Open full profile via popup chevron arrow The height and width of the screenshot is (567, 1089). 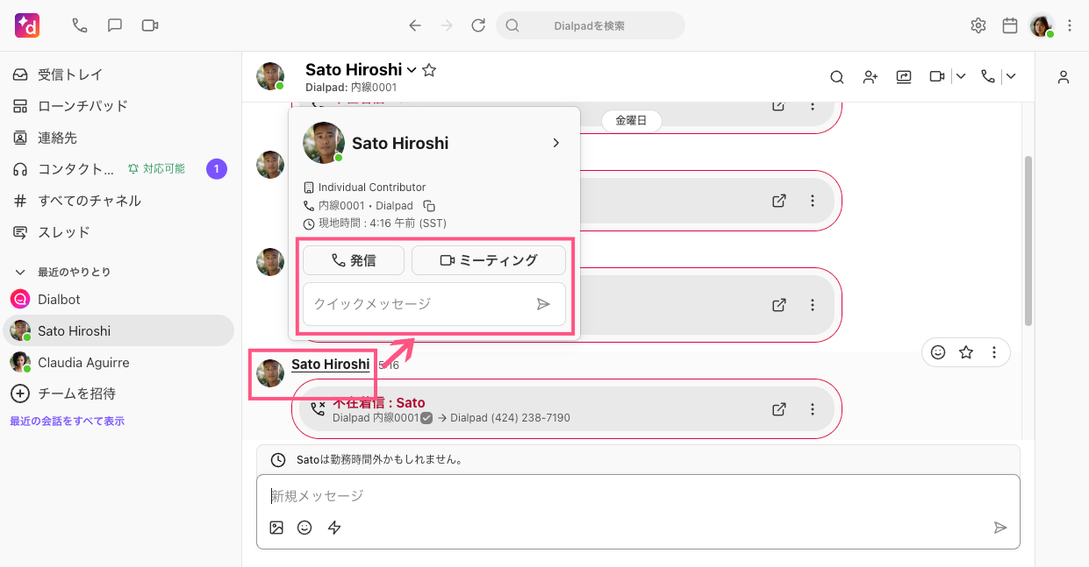coord(555,143)
